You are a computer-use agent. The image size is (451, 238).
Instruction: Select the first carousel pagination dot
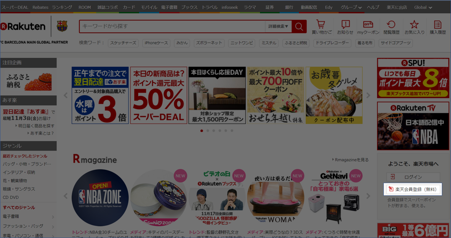[202, 131]
